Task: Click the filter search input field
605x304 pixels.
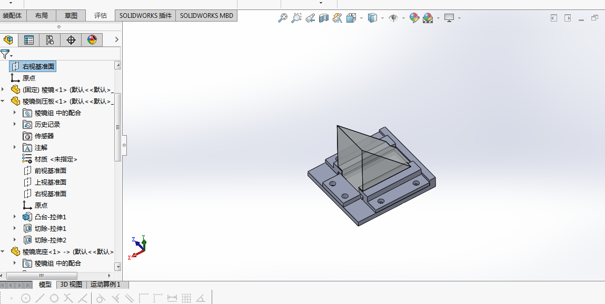Action: 67,54
